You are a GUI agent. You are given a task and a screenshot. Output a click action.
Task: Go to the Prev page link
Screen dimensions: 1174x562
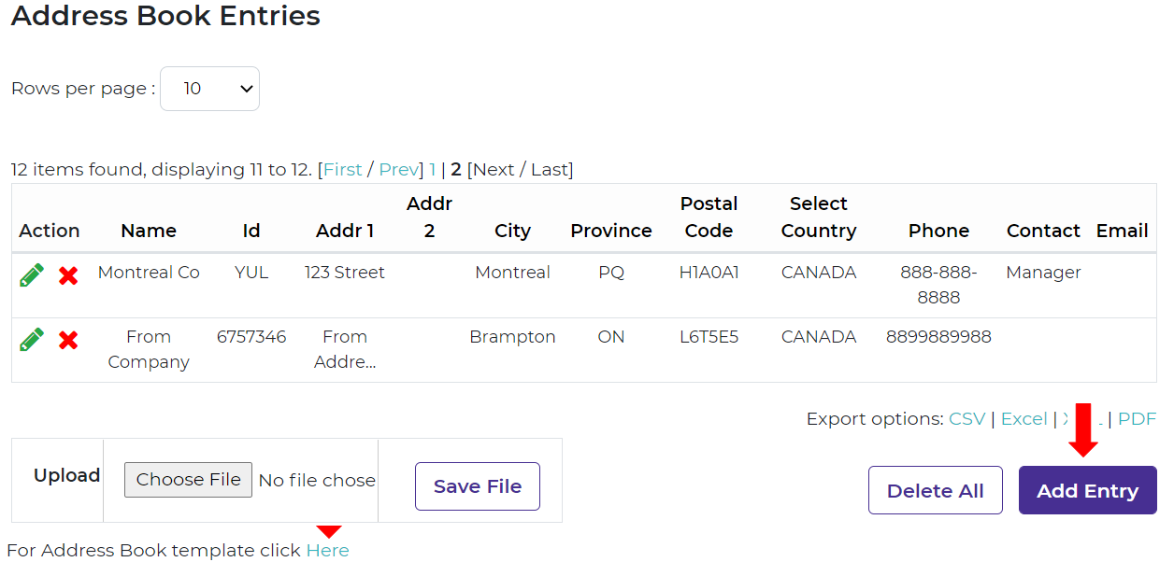[x=398, y=169]
